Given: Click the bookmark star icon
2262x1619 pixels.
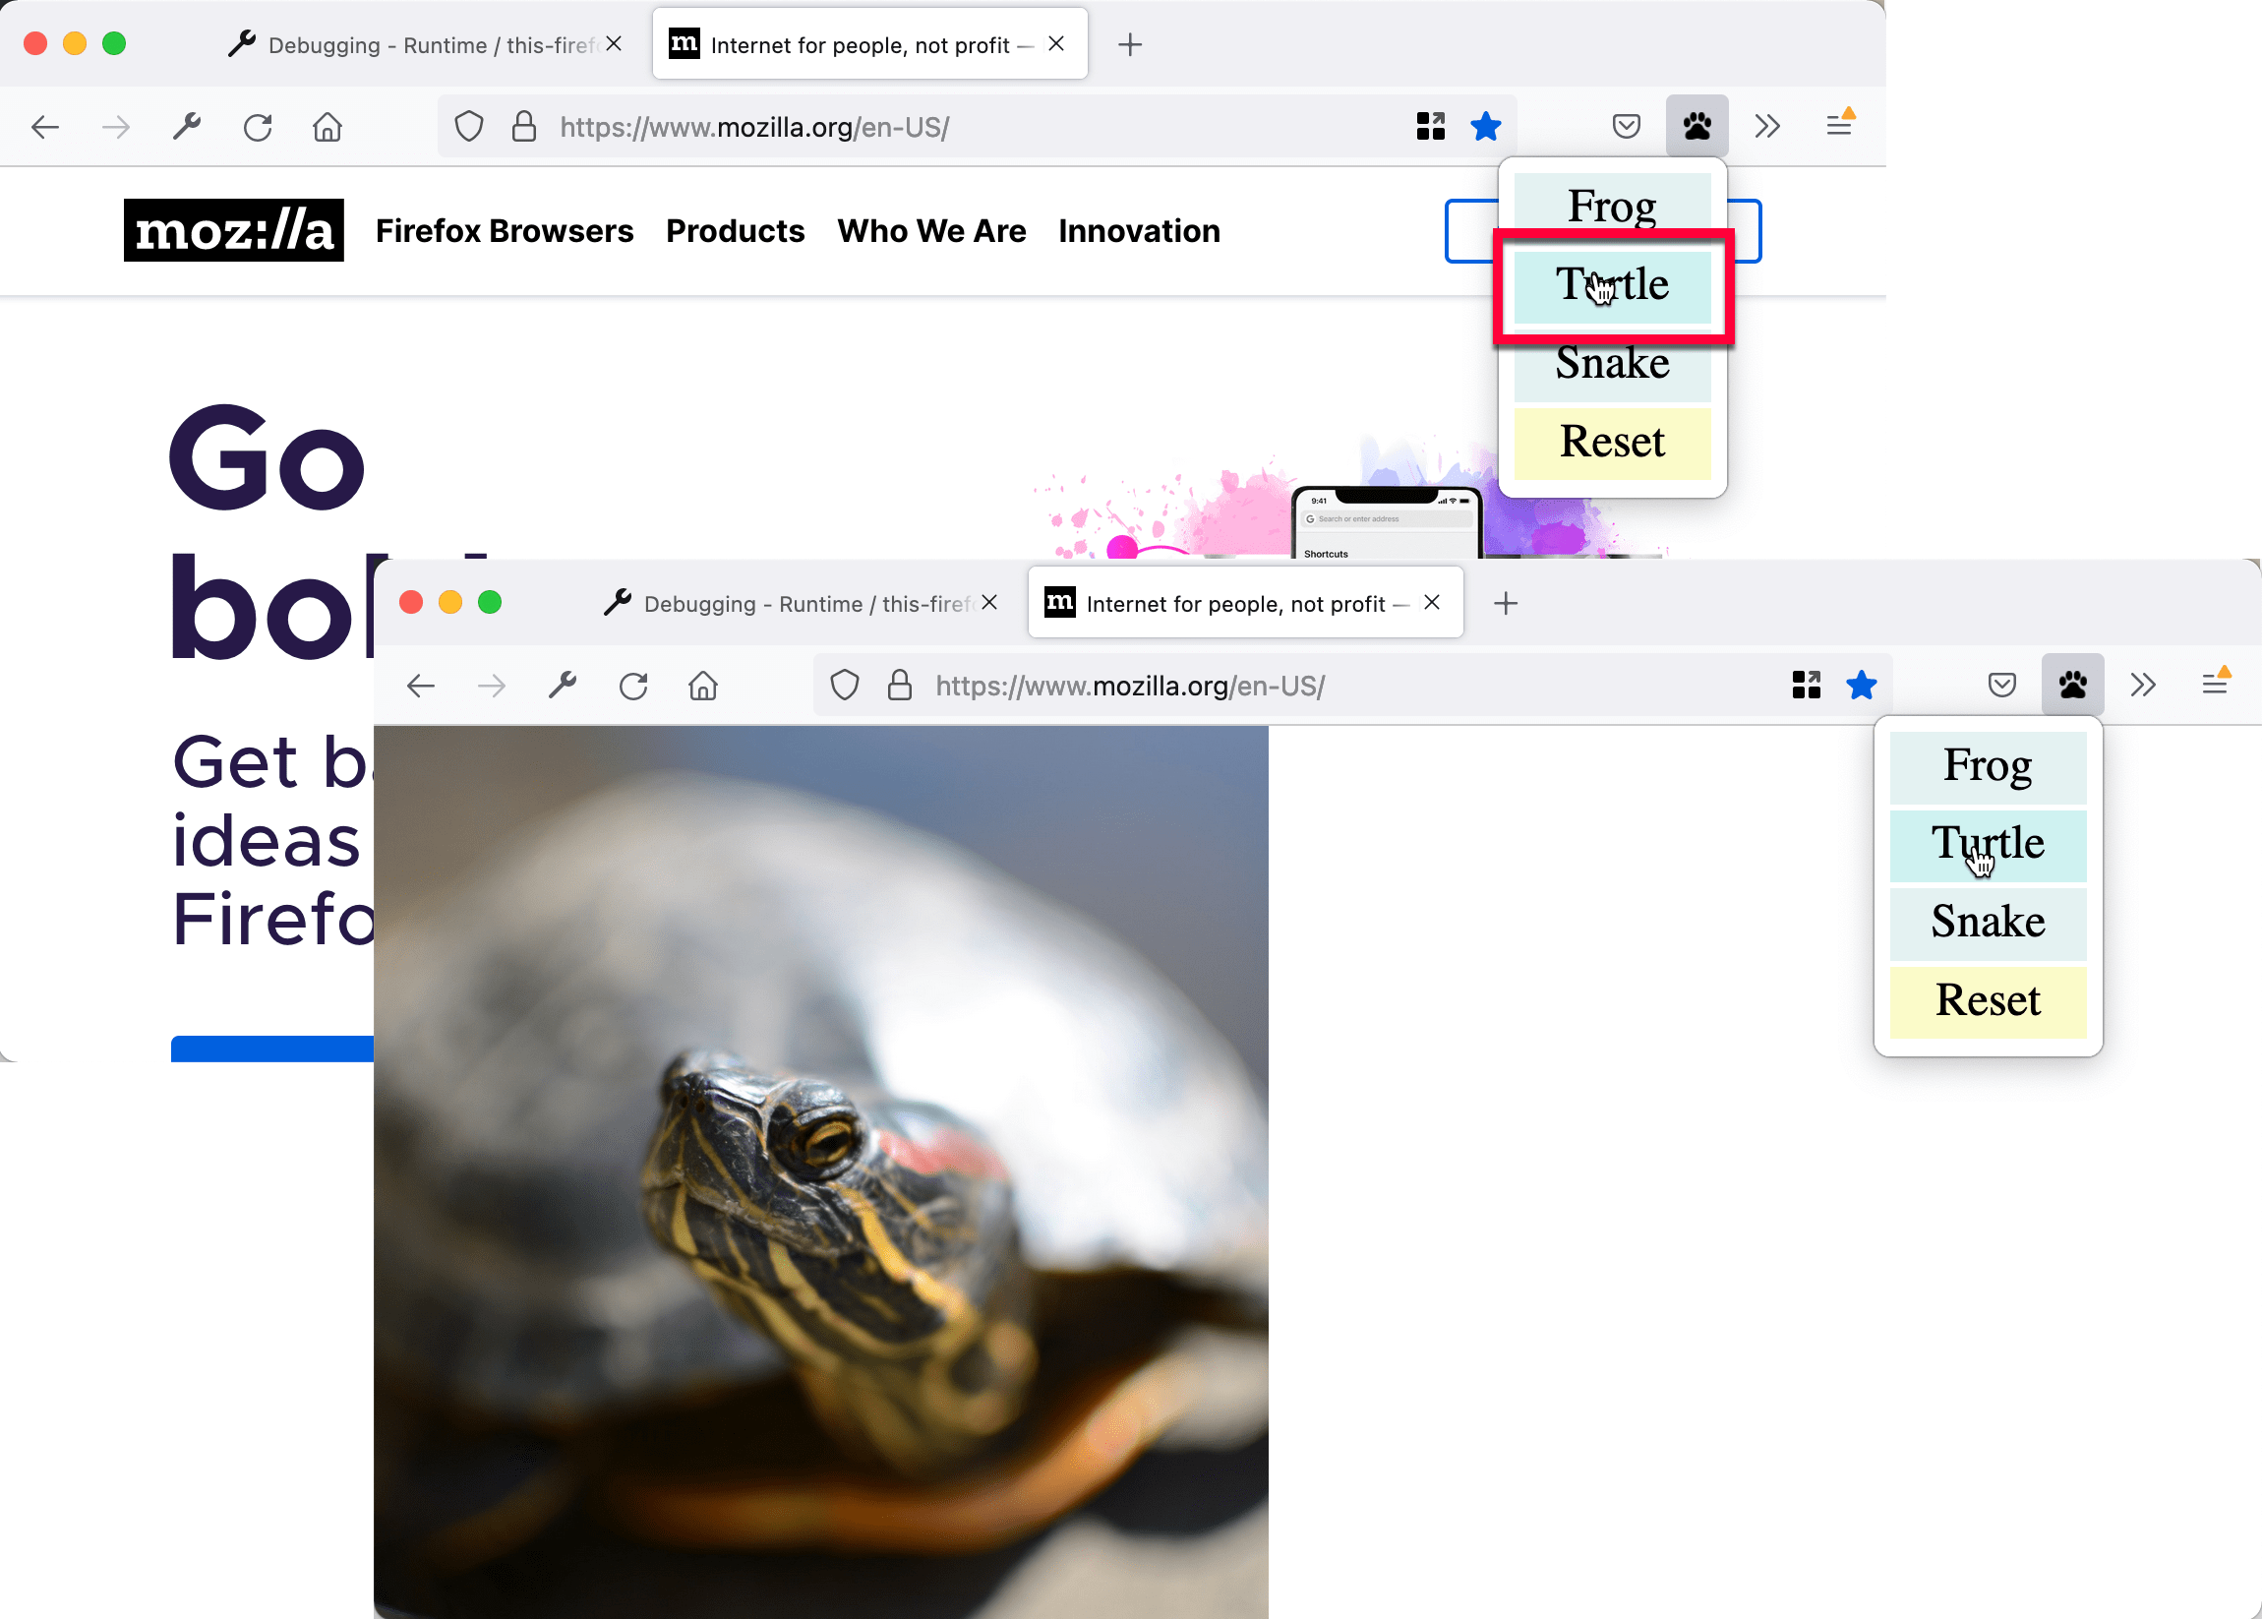Looking at the screenshot, I should click(1486, 124).
